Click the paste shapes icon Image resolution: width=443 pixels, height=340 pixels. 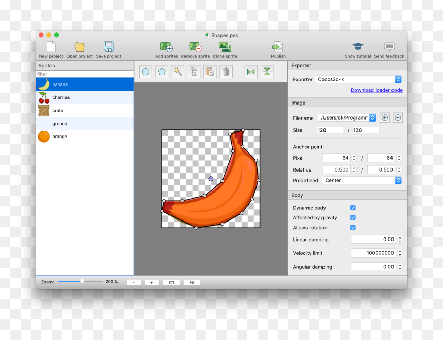click(210, 72)
